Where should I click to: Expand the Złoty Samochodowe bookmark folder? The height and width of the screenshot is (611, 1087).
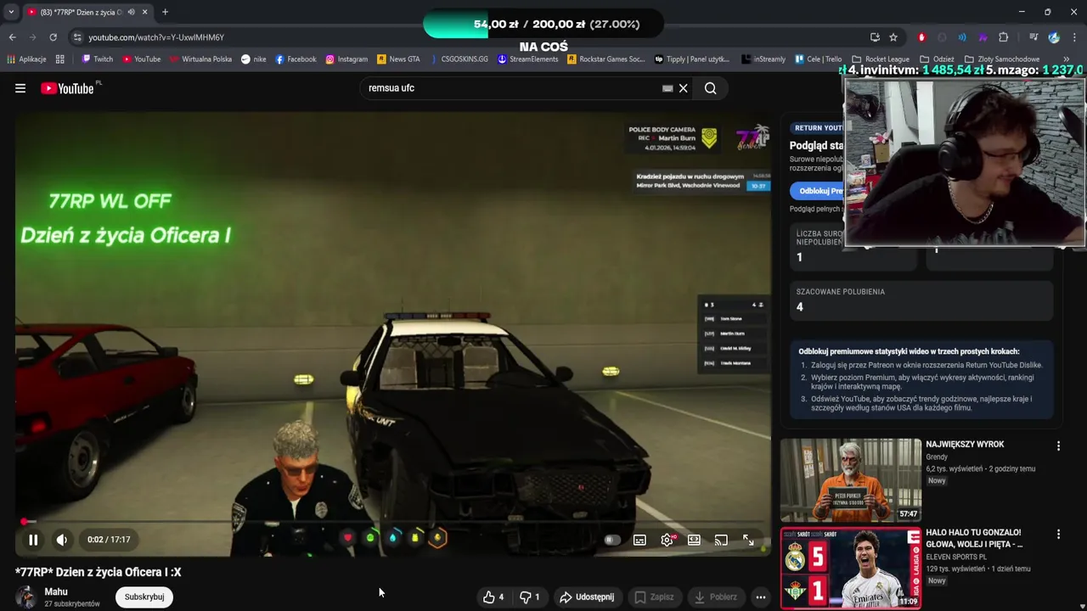(x=1002, y=59)
